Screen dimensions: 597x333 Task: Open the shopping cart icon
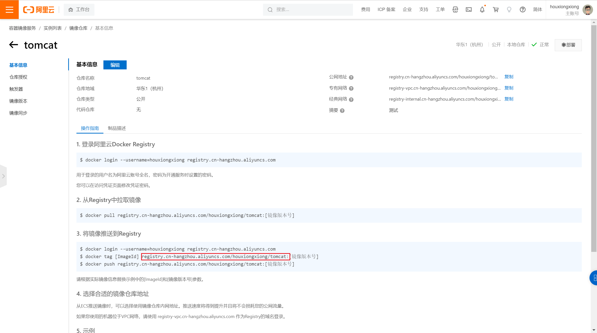pos(496,9)
